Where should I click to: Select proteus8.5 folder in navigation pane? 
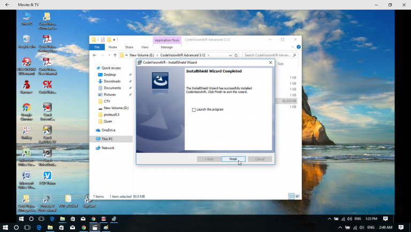(111, 114)
